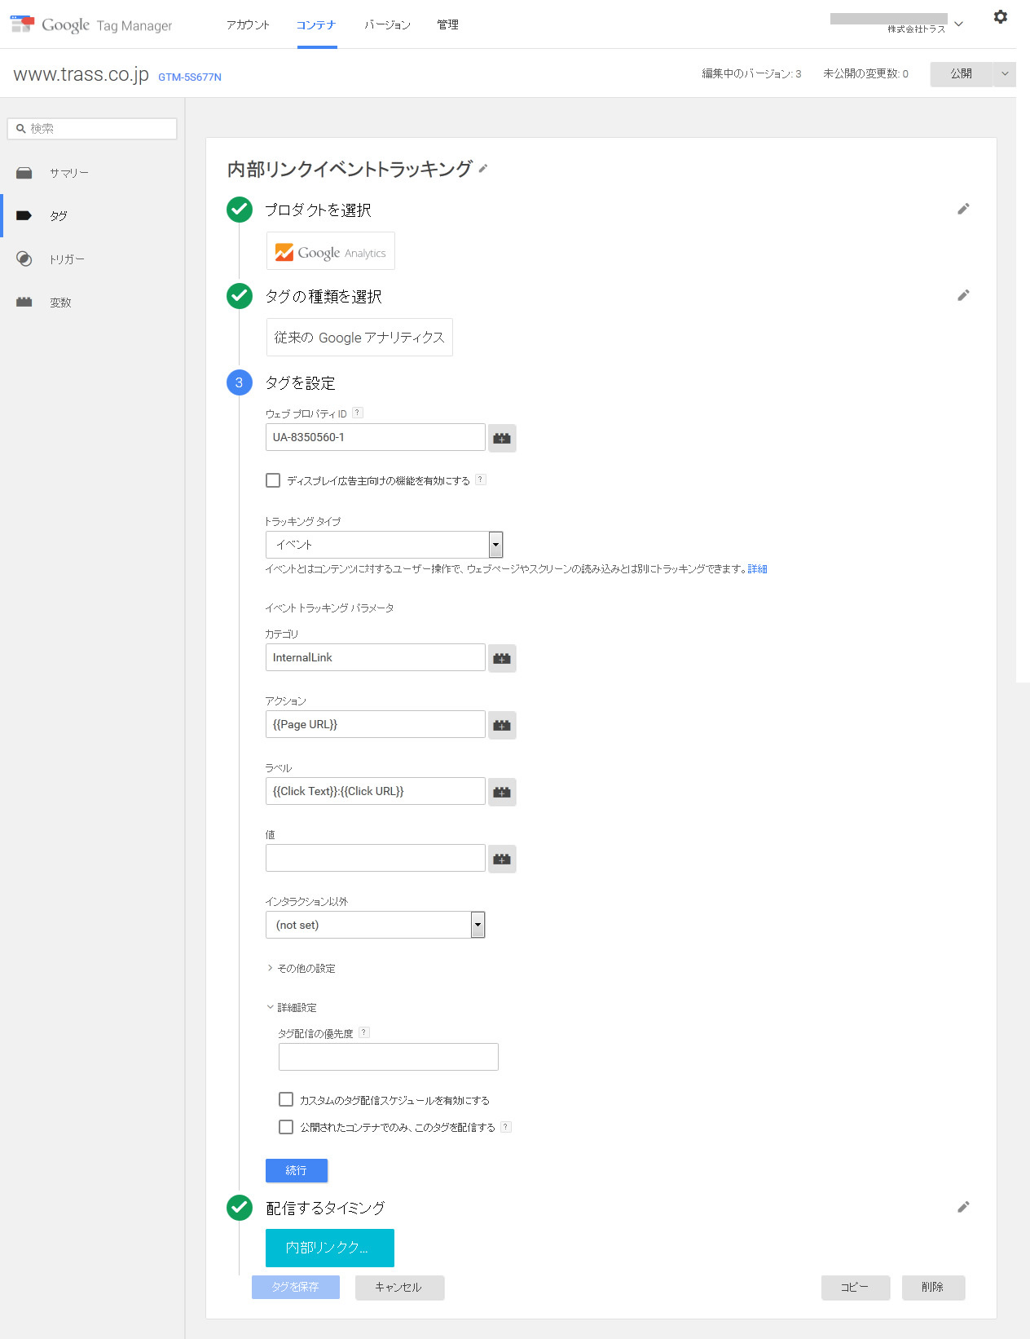Click green checkmark for プロダクトを選択 step
This screenshot has height=1339, width=1030.
(x=240, y=210)
